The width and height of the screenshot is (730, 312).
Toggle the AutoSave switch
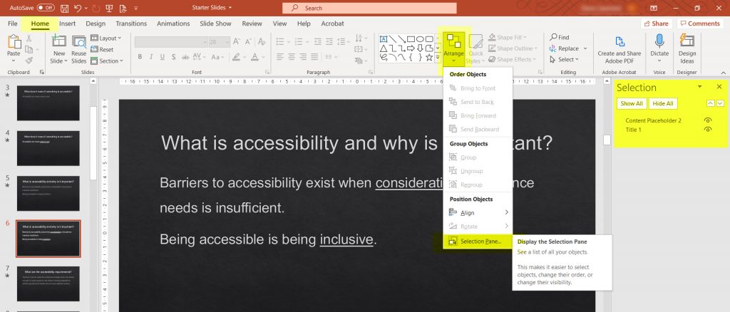(46, 8)
